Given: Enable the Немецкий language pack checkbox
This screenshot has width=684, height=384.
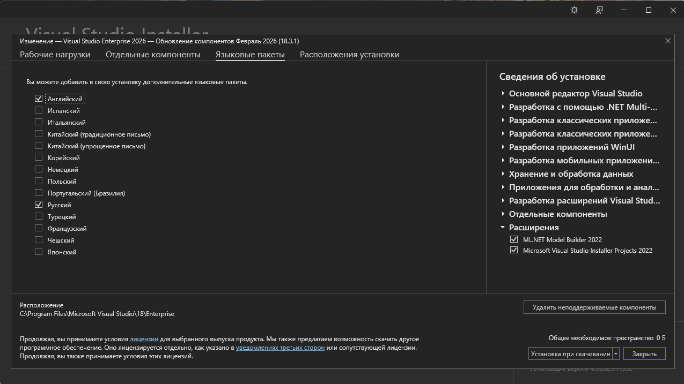Looking at the screenshot, I should [39, 169].
